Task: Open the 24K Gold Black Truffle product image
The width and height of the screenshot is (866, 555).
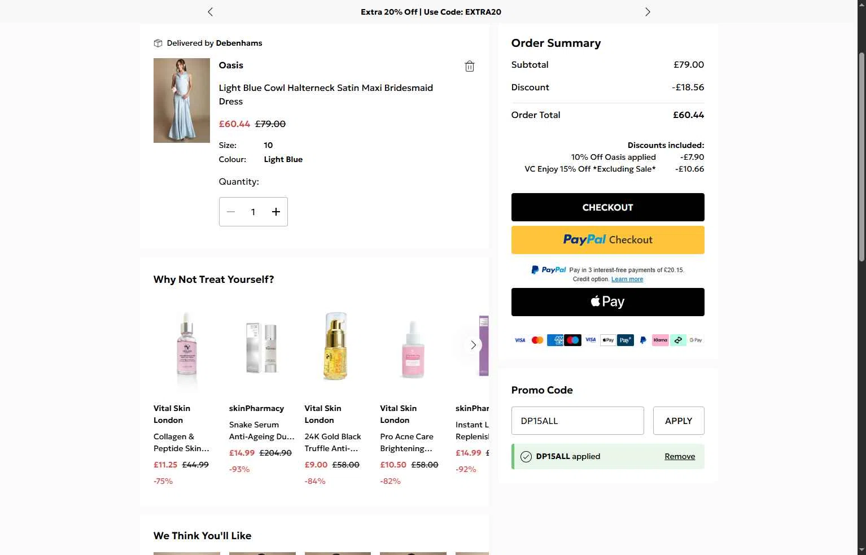Action: [336, 346]
